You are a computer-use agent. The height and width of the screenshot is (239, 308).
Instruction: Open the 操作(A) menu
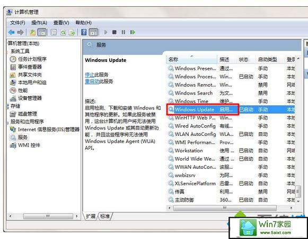tap(39, 23)
